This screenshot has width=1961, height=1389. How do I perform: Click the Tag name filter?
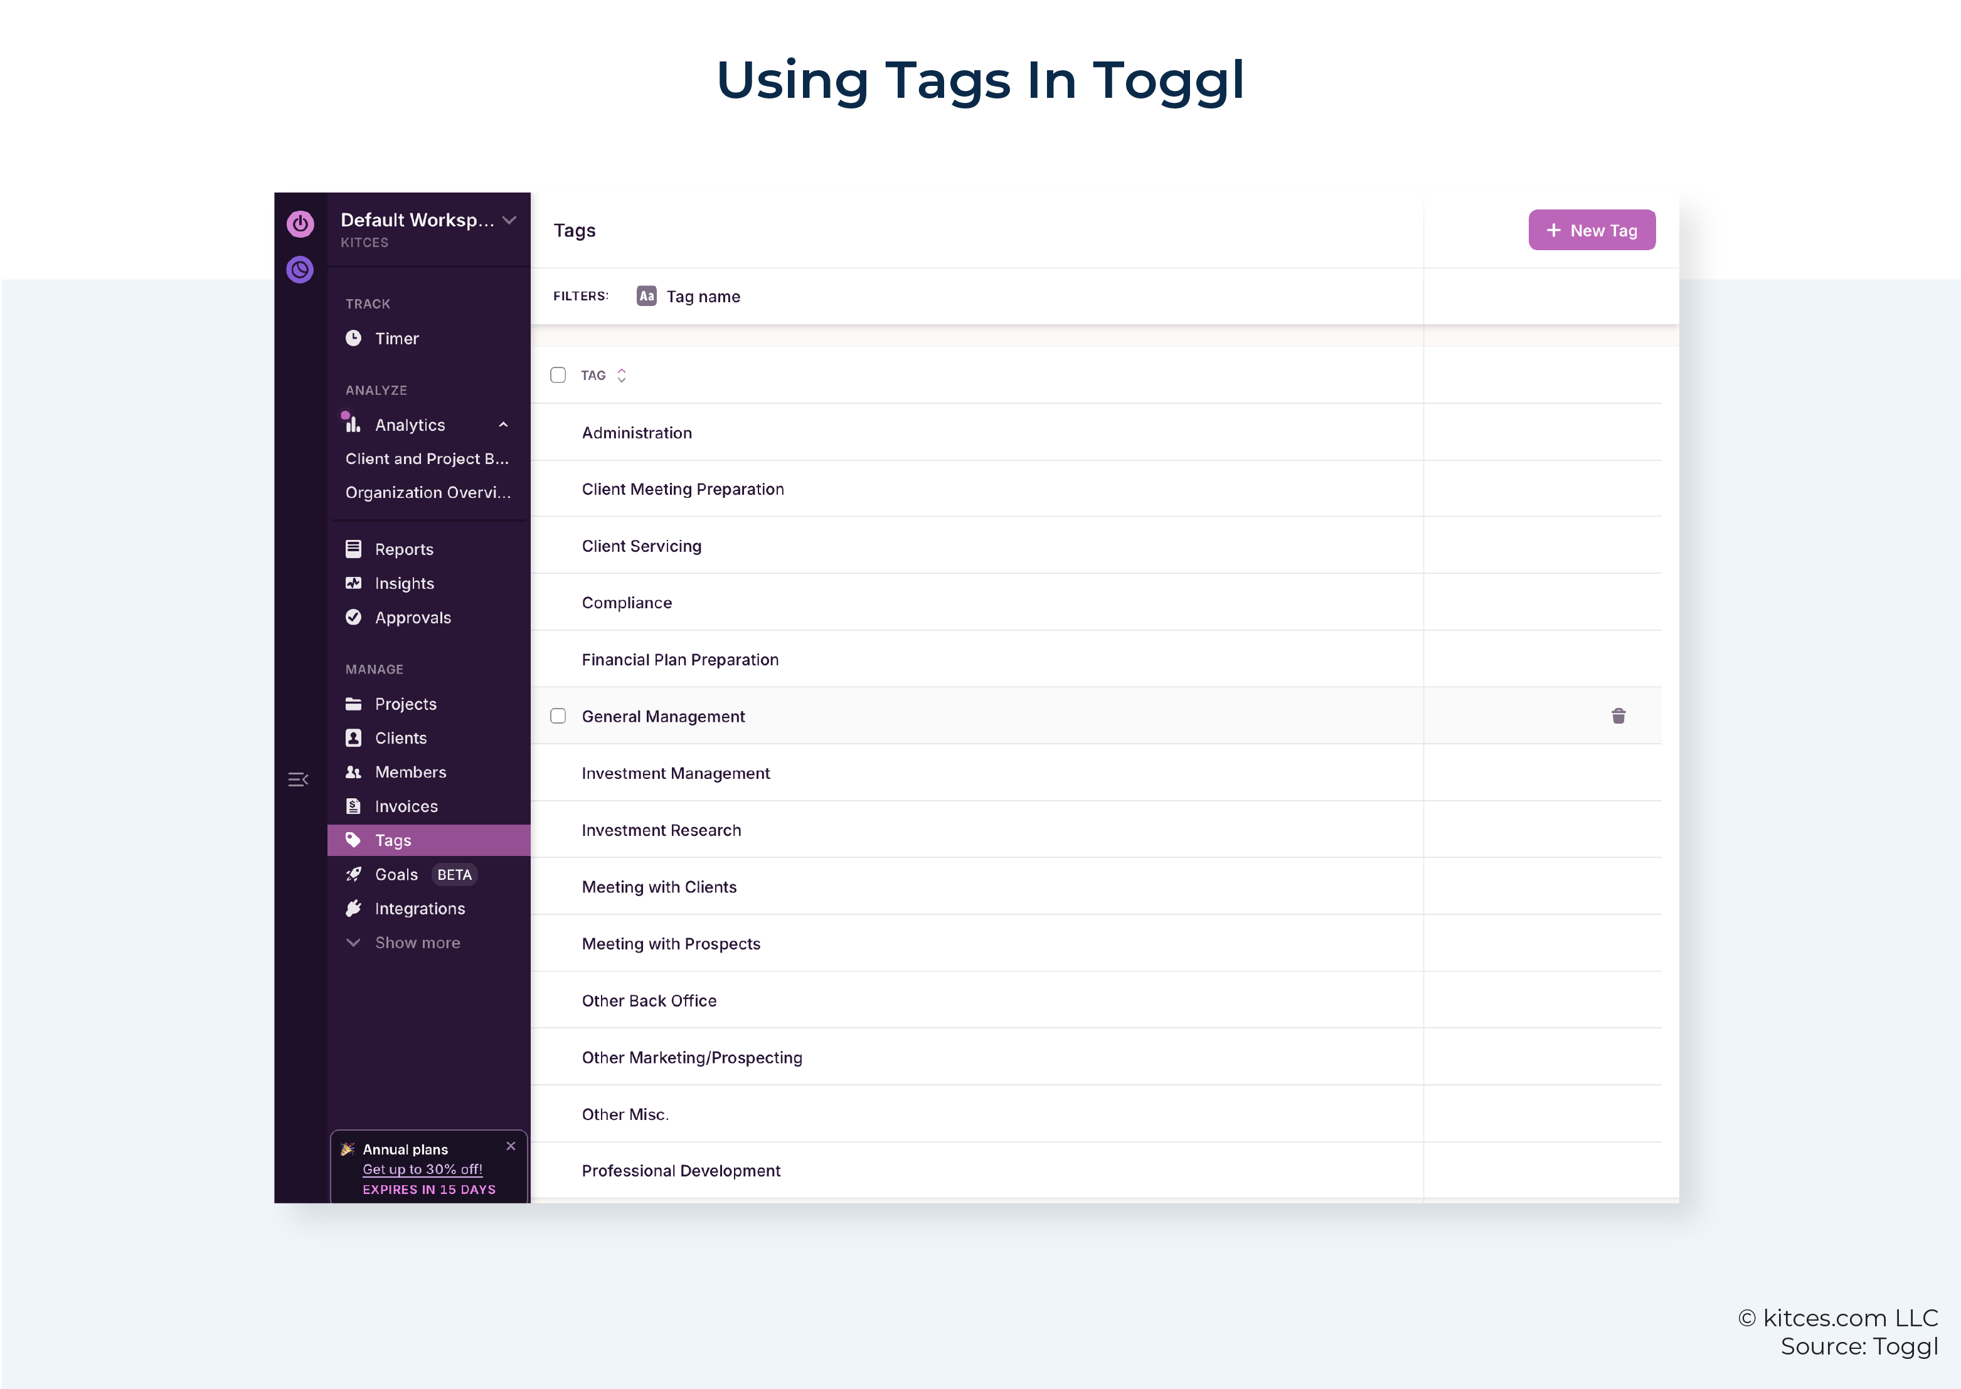[689, 296]
